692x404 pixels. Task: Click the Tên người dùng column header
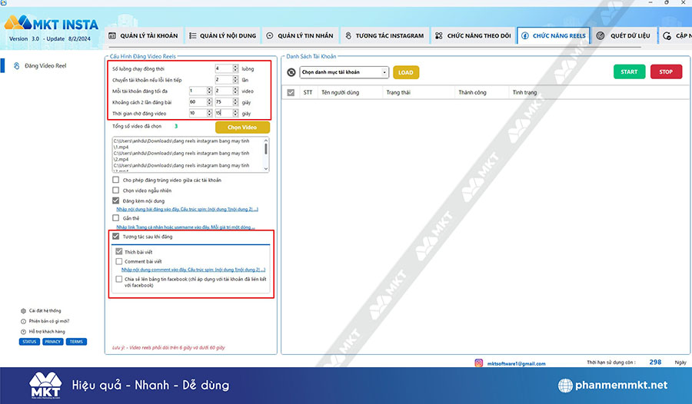tap(341, 93)
